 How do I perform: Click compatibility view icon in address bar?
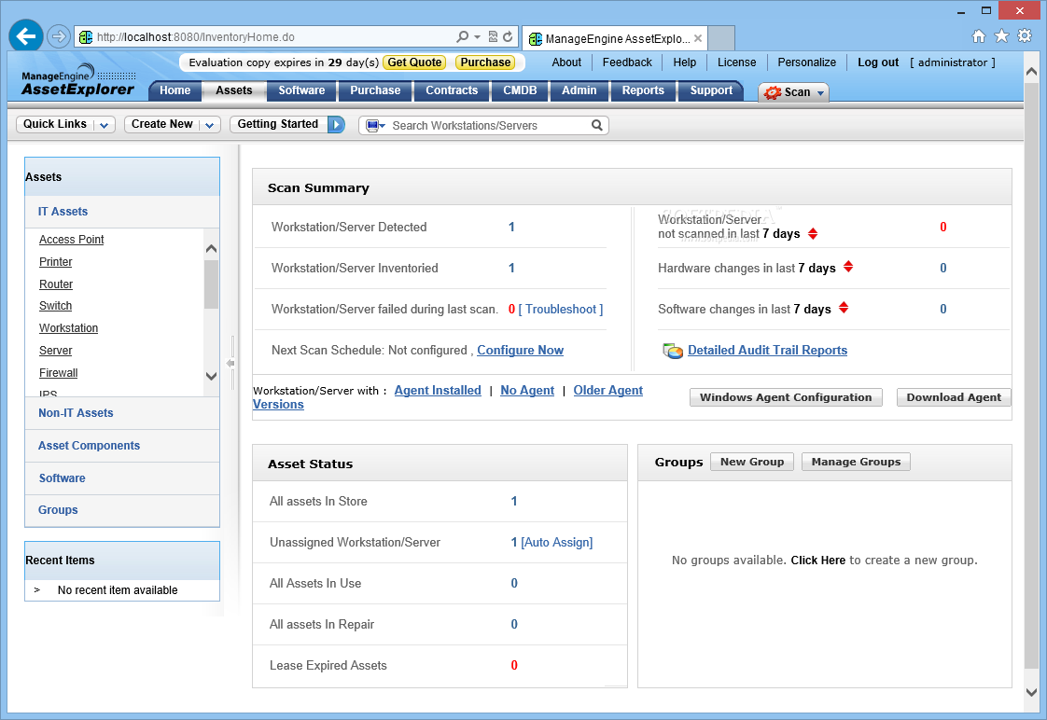493,36
